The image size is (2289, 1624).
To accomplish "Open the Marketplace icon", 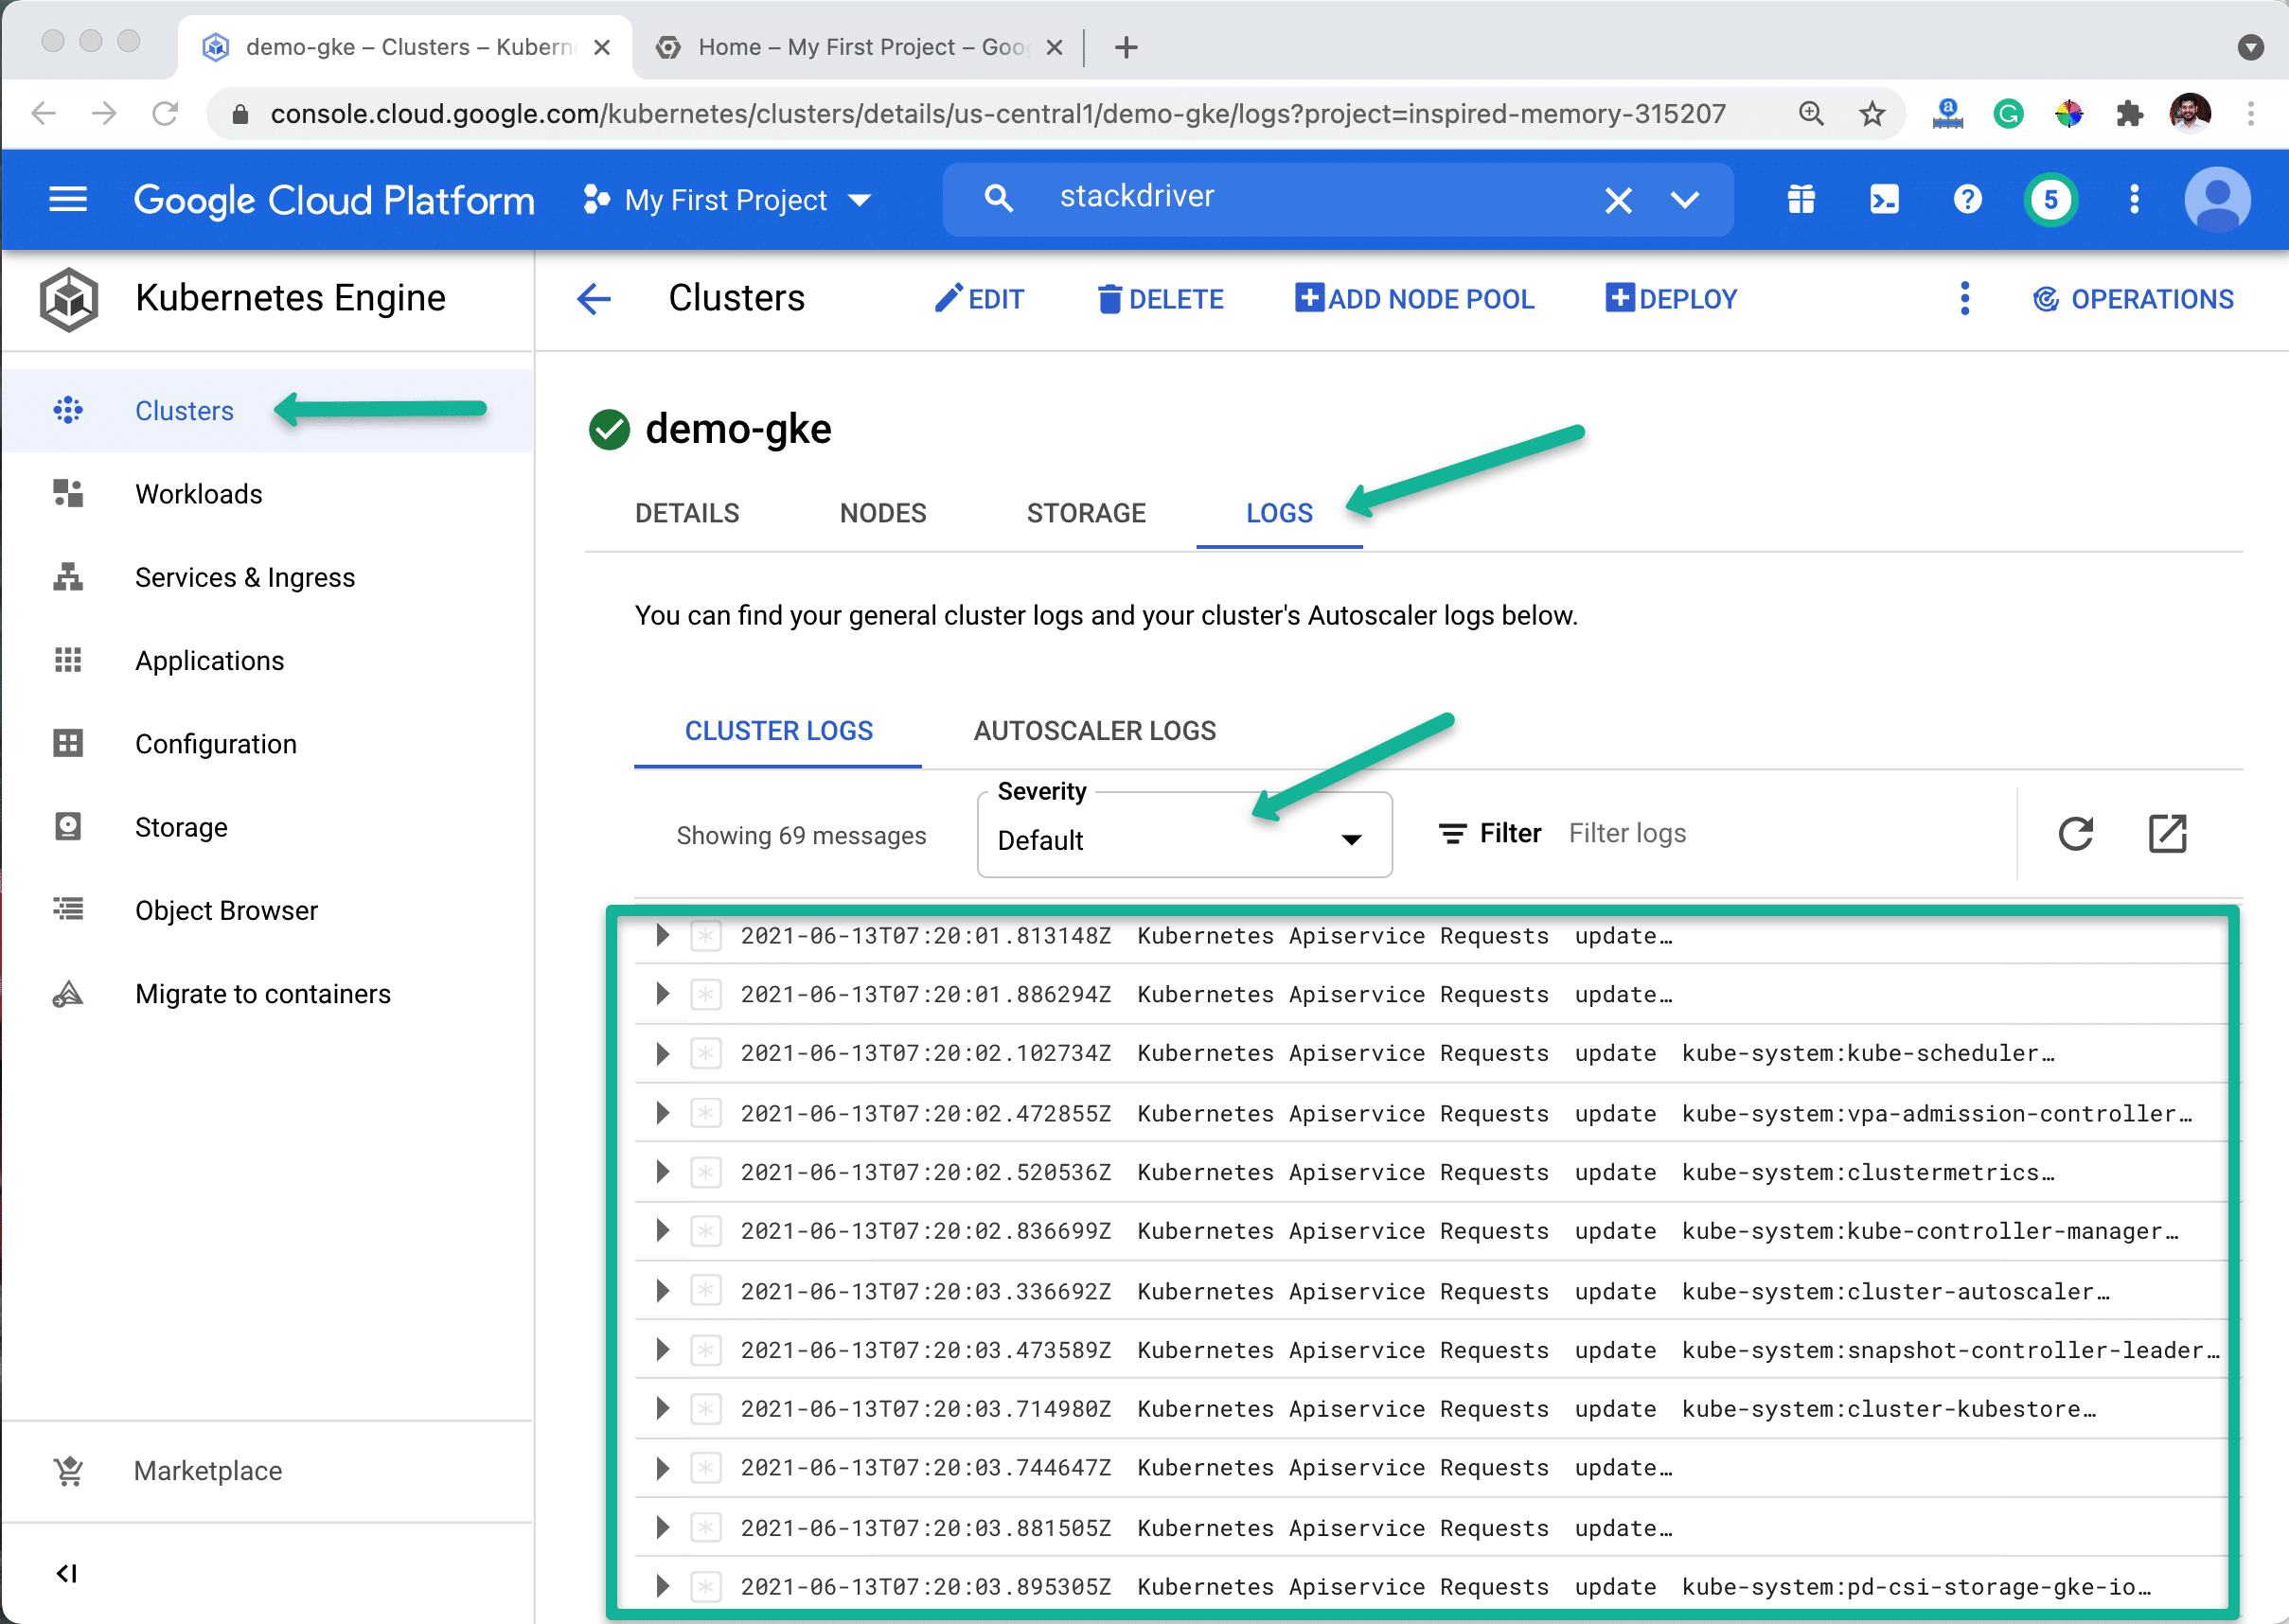I will [x=66, y=1470].
